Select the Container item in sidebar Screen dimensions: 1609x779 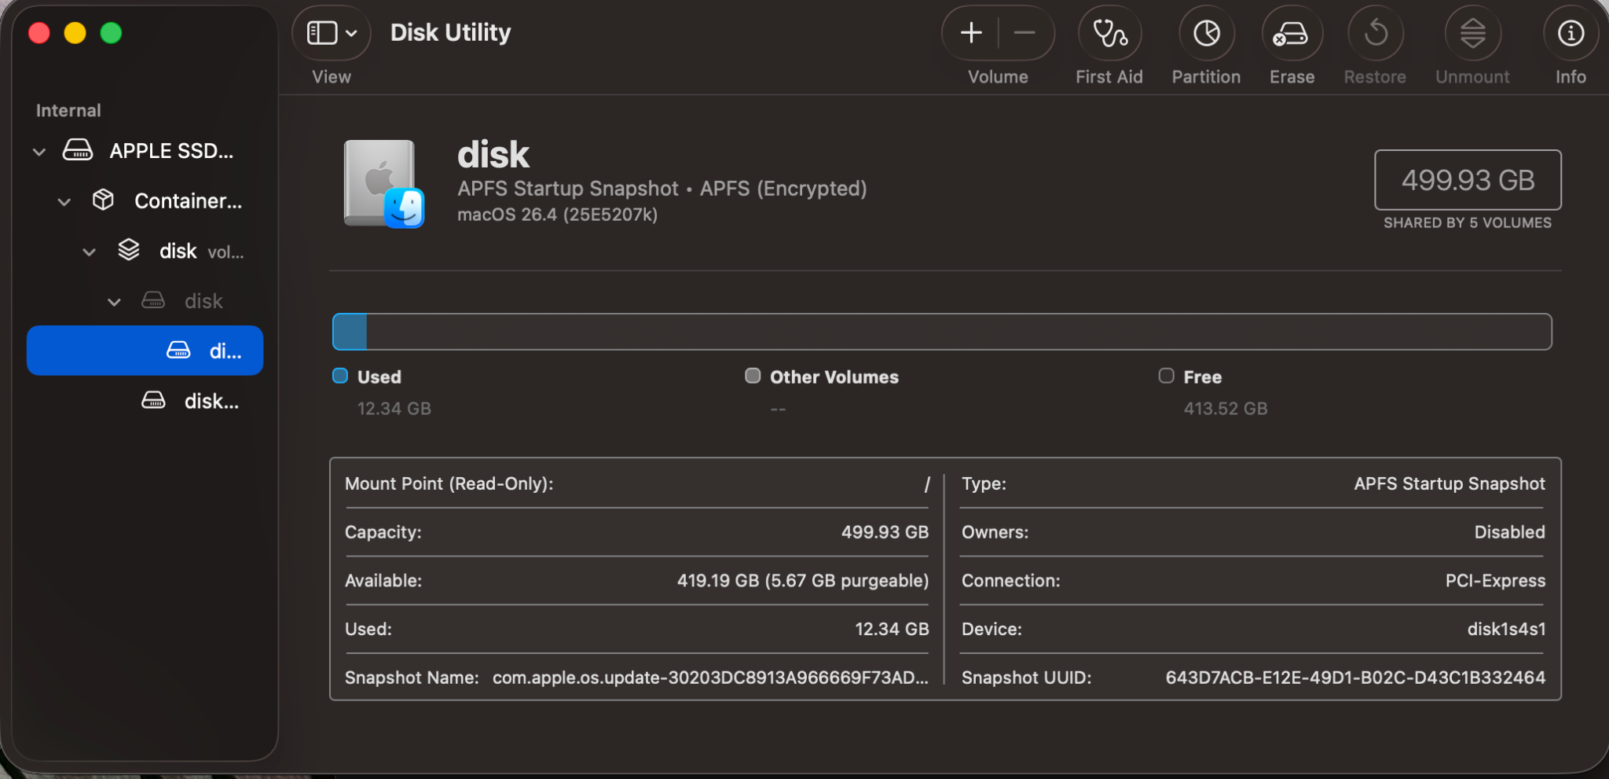(x=187, y=201)
